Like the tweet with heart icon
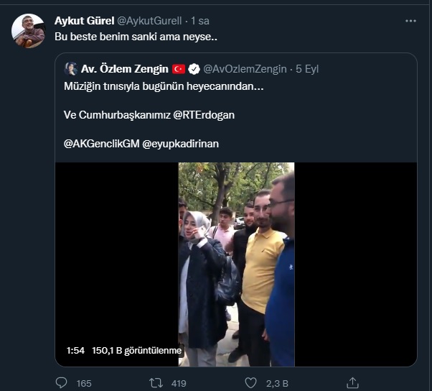The width and height of the screenshot is (432, 391). pos(250,383)
